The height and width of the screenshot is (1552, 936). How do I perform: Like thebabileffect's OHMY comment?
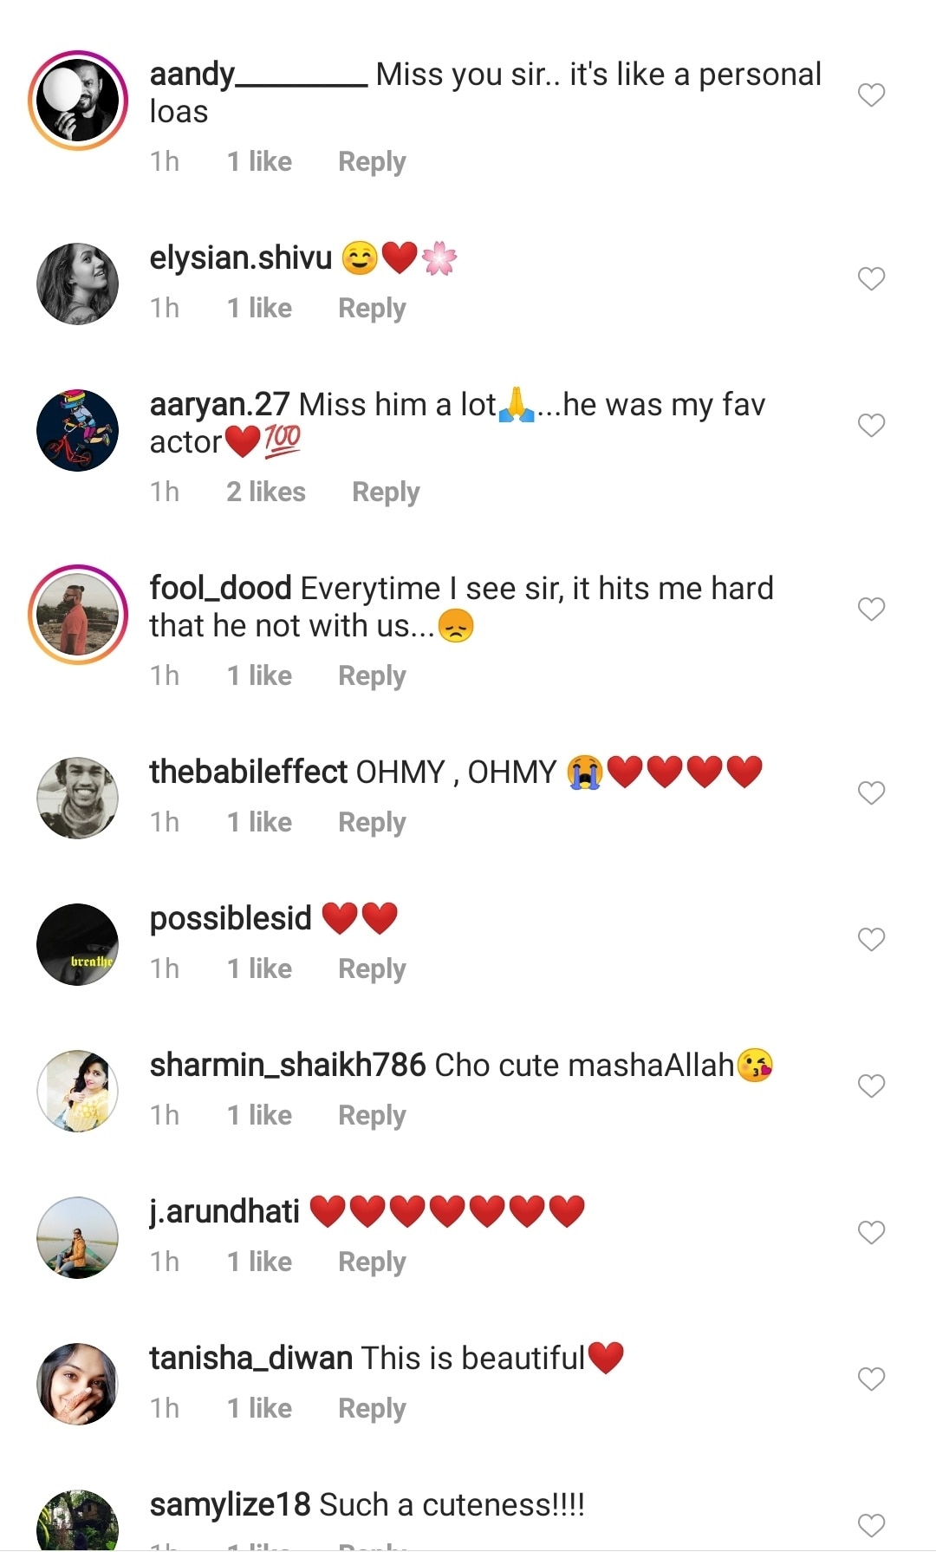(871, 792)
